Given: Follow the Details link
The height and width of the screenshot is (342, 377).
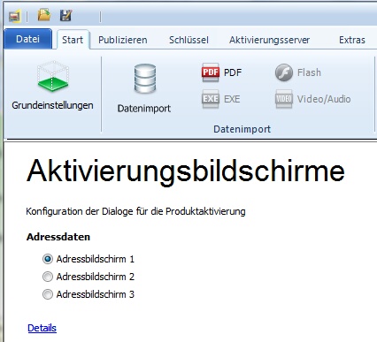Looking at the screenshot, I should coord(42,328).
